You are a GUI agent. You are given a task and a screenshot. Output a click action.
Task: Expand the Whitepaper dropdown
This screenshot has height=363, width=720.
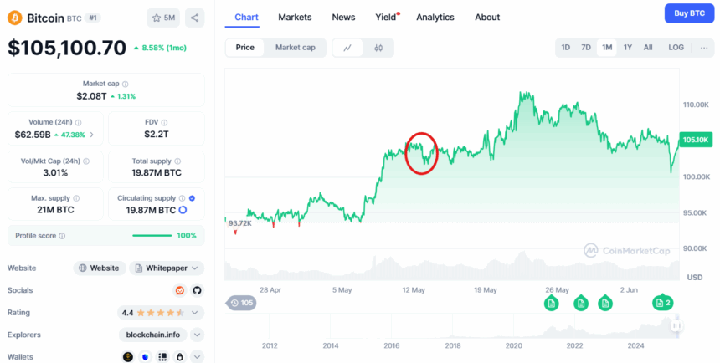click(x=167, y=268)
